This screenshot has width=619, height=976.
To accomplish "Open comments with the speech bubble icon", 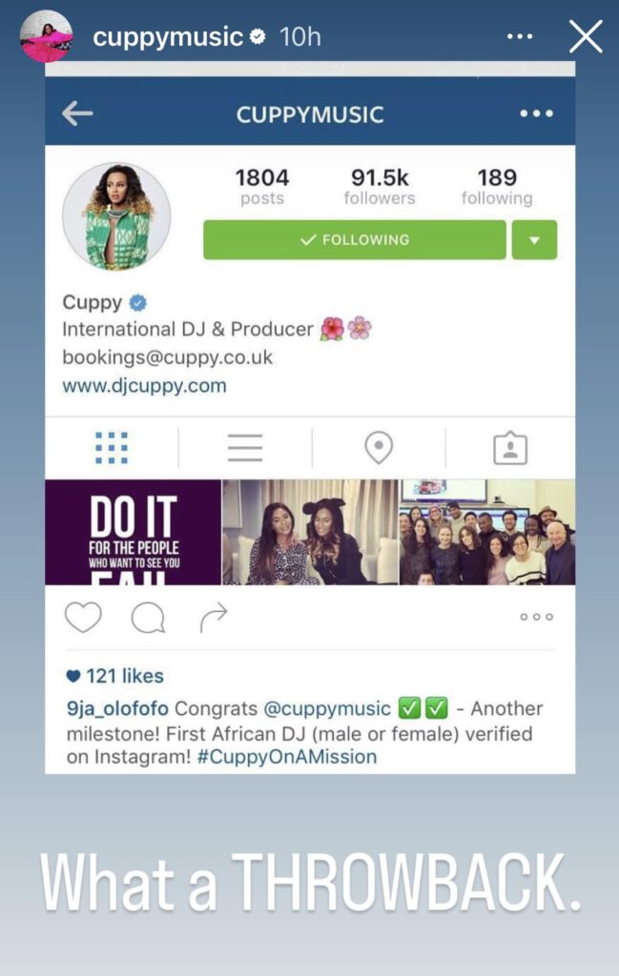I will tap(148, 618).
